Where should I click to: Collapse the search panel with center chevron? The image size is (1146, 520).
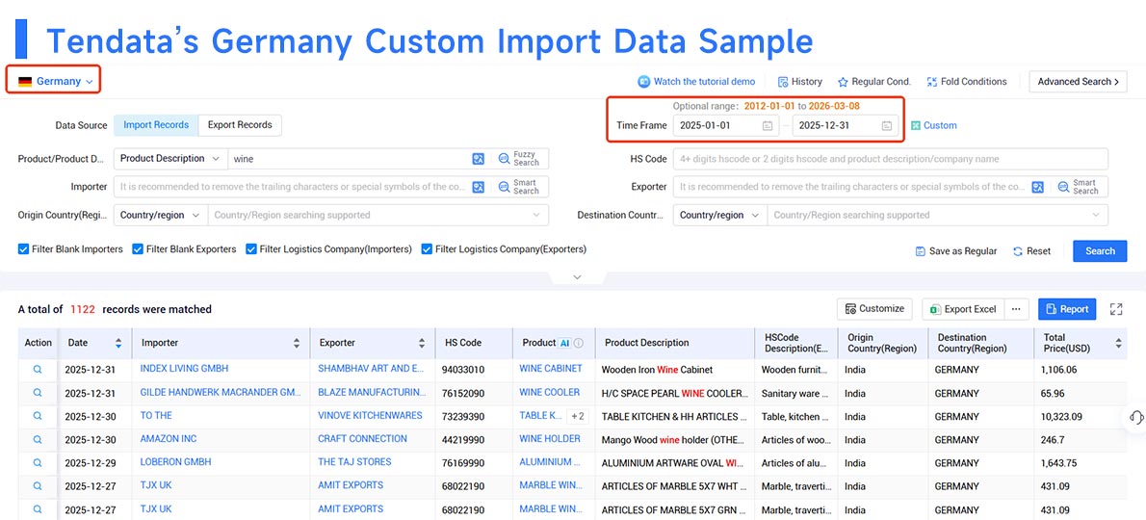pos(578,277)
